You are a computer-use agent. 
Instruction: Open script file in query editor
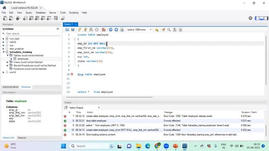pyautogui.click(x=67, y=30)
